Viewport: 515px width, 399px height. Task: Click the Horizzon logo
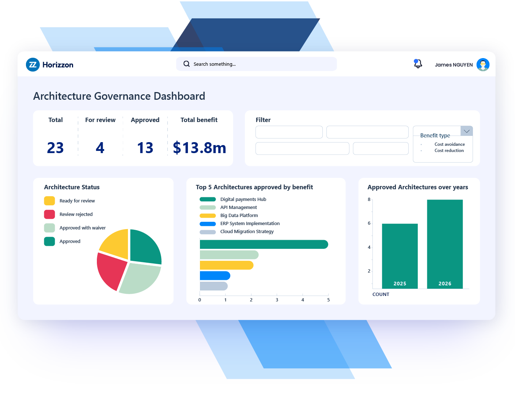[x=49, y=64]
